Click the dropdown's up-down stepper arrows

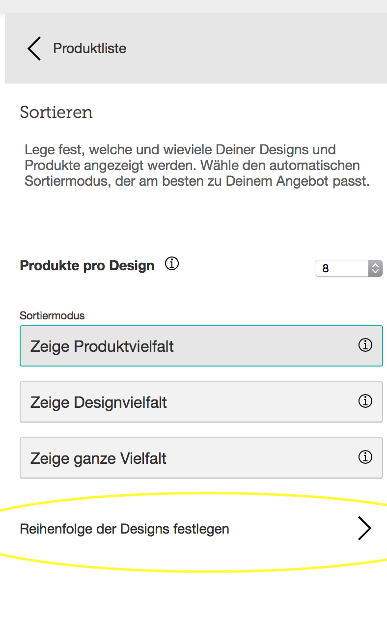375,268
